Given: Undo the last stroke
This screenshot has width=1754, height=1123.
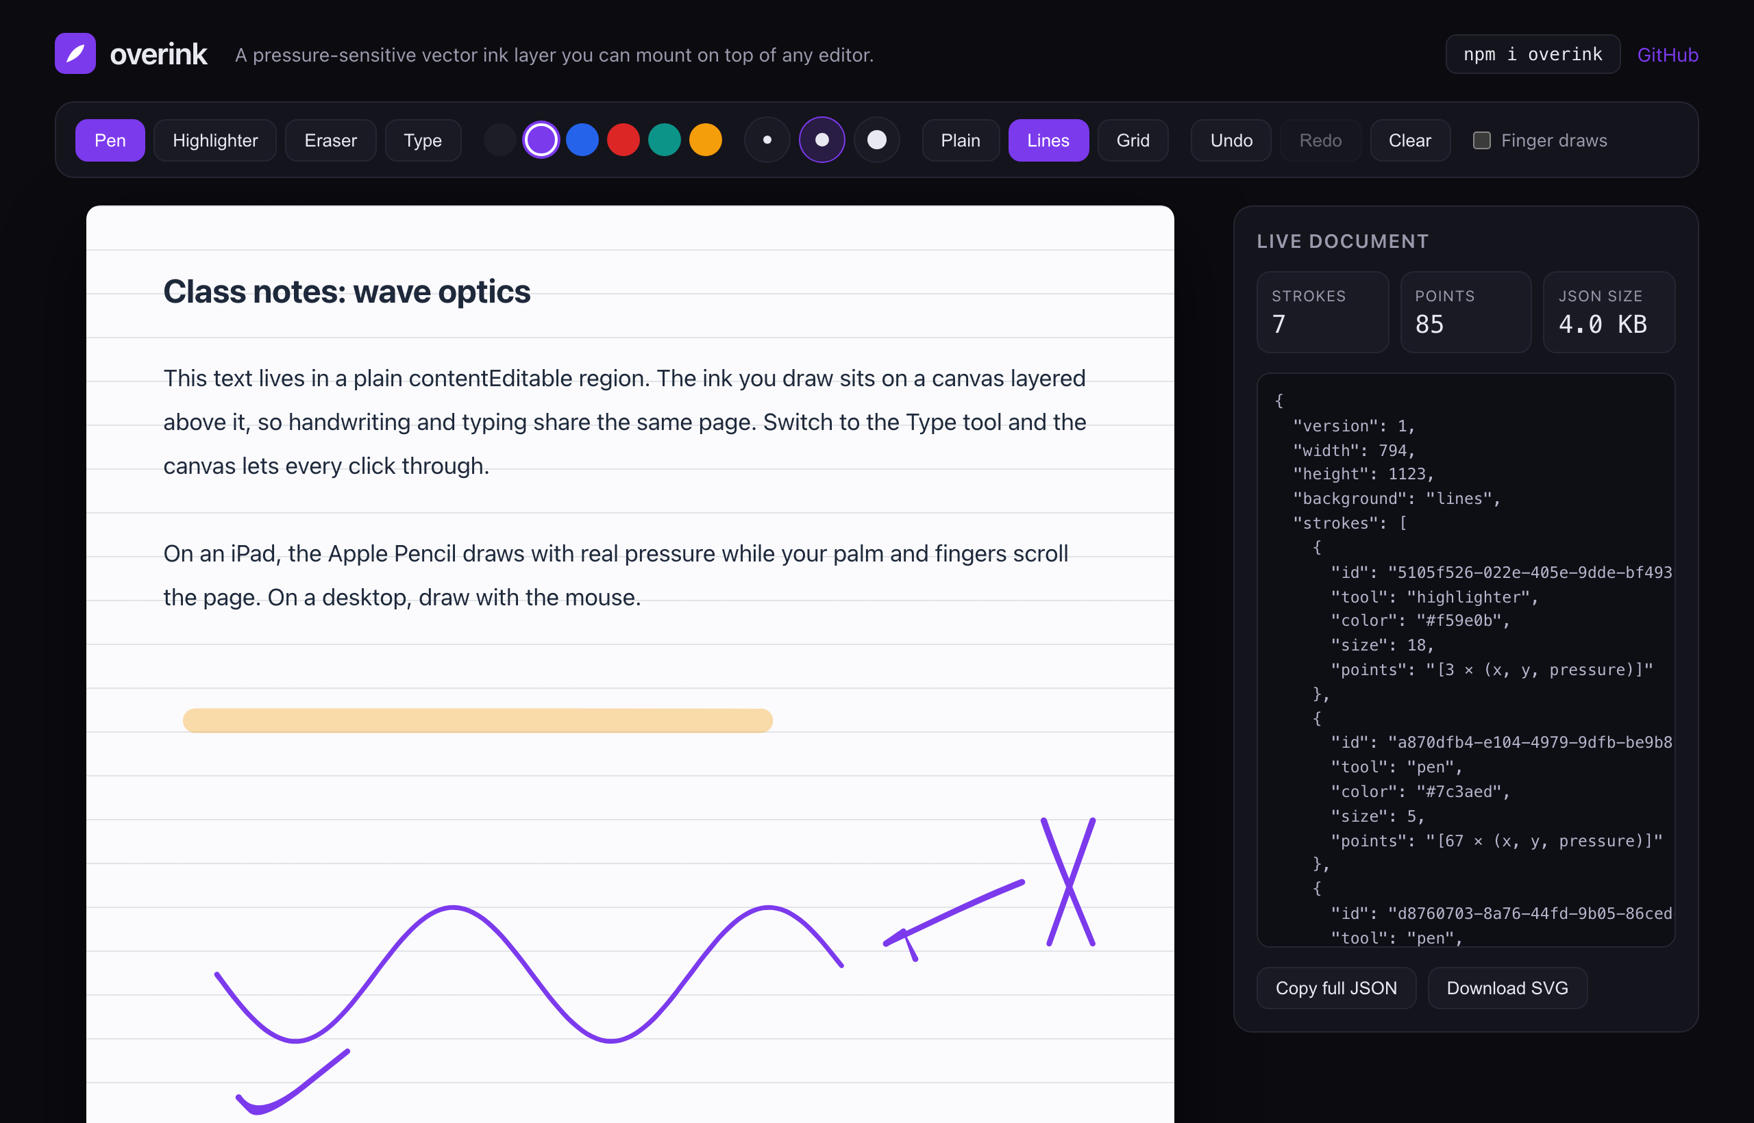Looking at the screenshot, I should 1231,141.
